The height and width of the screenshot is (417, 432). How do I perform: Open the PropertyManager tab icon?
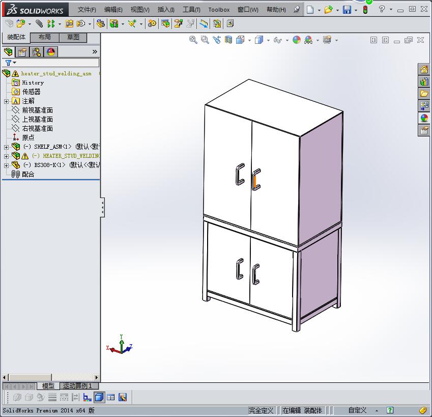tap(22, 52)
